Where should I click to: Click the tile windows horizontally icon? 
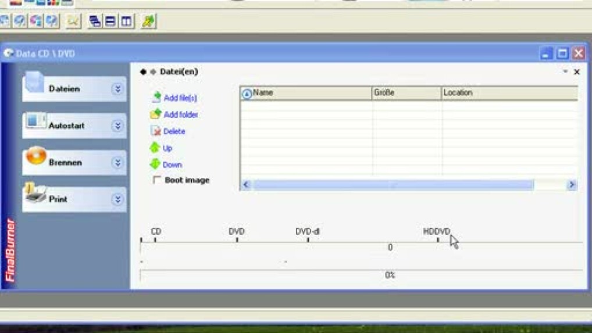[x=110, y=22]
